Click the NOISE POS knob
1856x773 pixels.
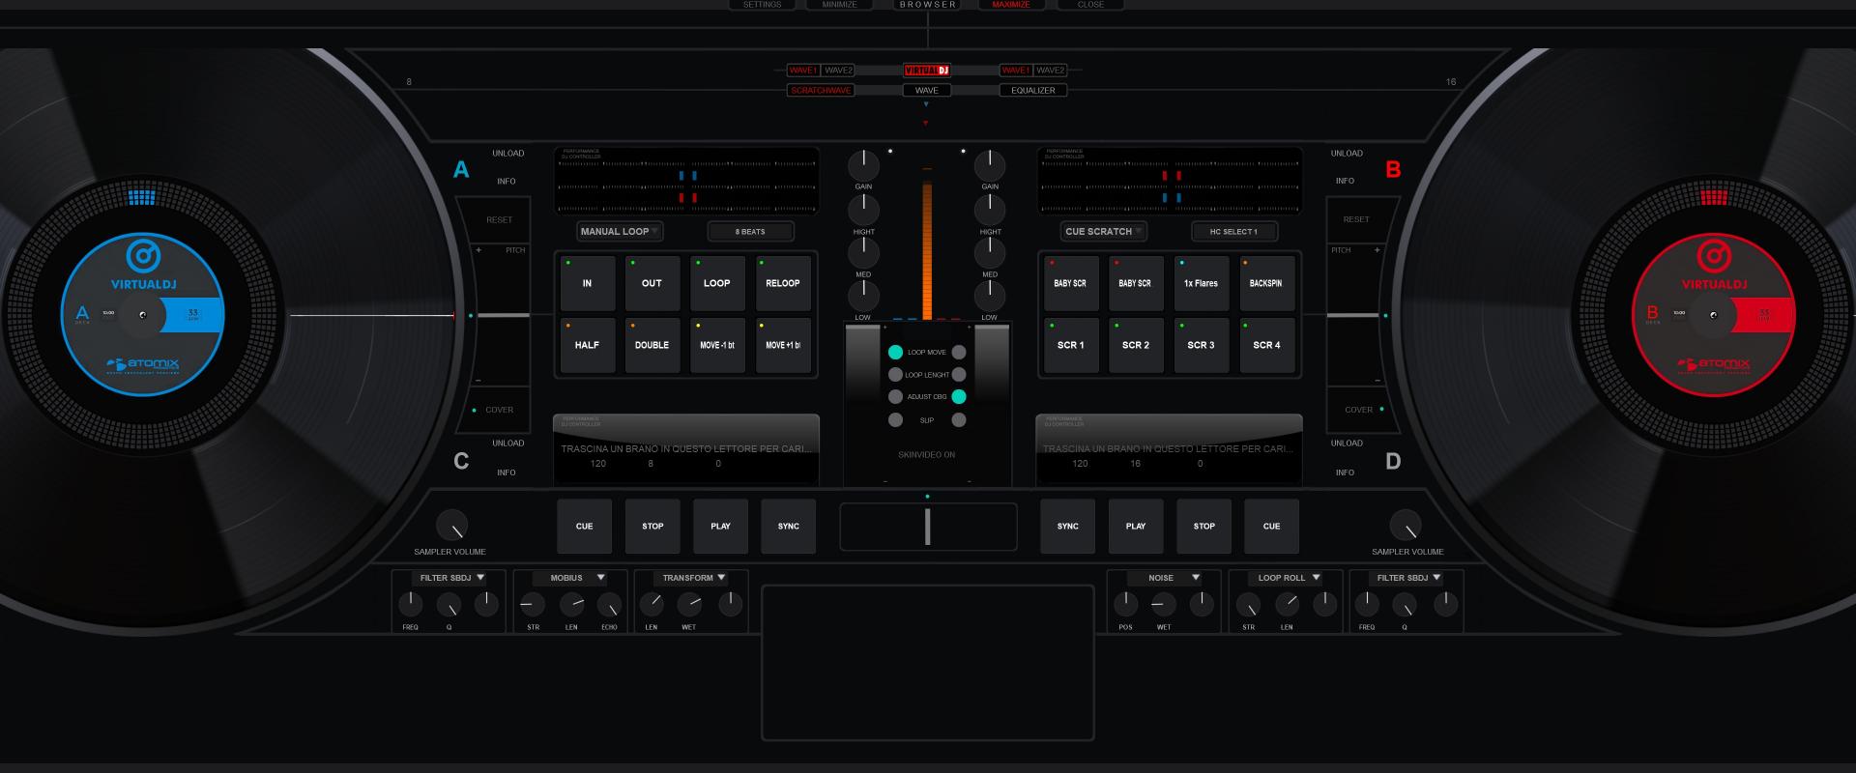pos(1125,605)
